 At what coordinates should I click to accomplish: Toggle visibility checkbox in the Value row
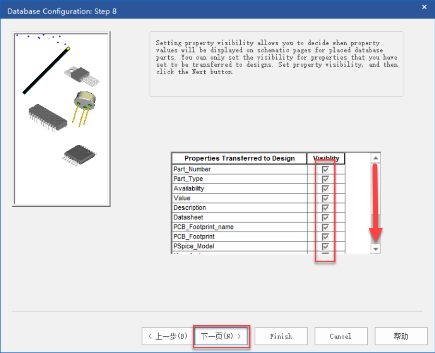pos(325,198)
